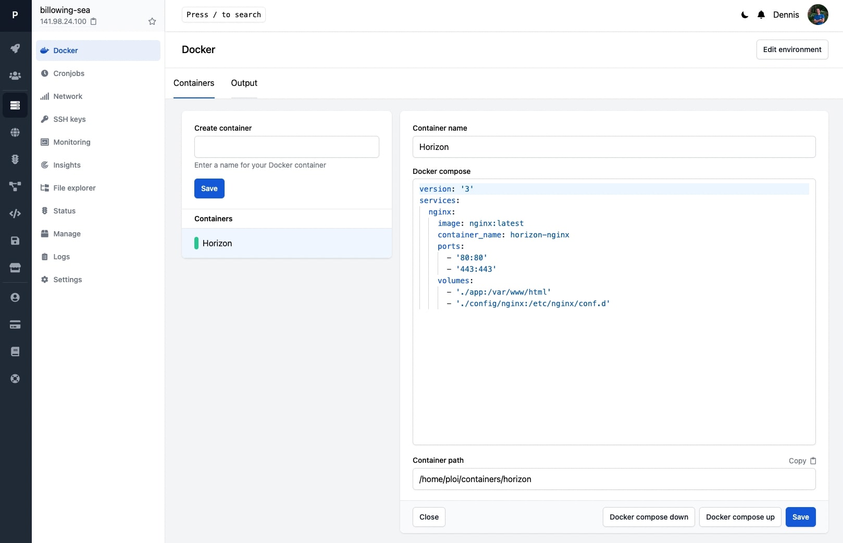This screenshot has width=843, height=543.
Task: Click the rocket icon in left rail
Action: [15, 48]
